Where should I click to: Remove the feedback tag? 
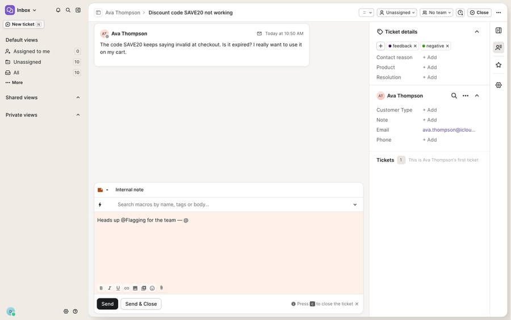415,46
